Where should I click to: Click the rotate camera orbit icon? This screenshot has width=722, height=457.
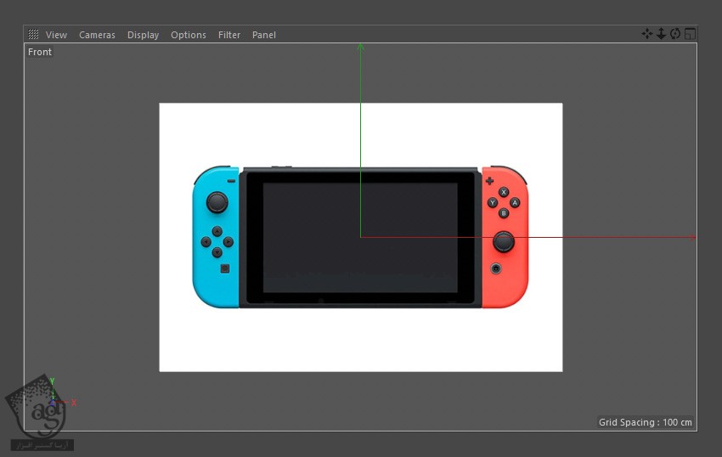click(x=675, y=34)
